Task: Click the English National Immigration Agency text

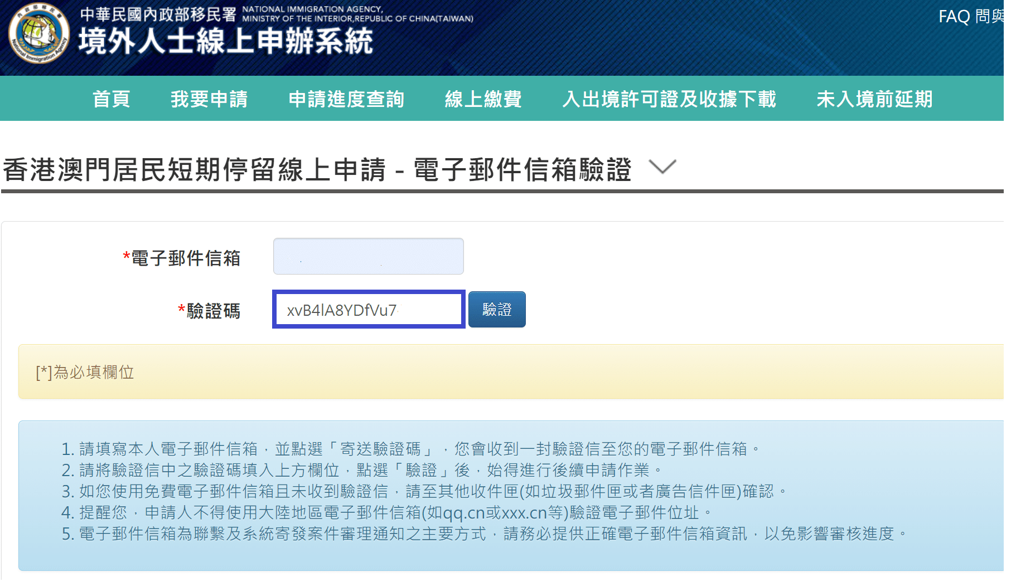Action: pos(357,14)
